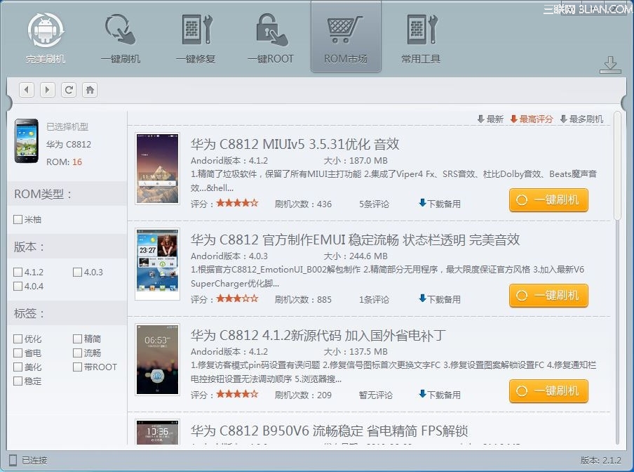Click 大小：187.0 MB text

(356, 161)
